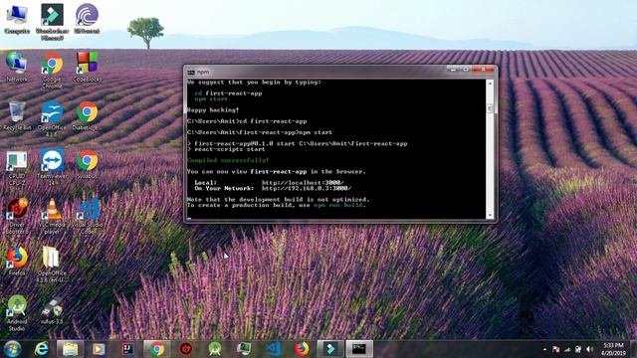Image resolution: width=637 pixels, height=358 pixels.
Task: Minimize the npm console window
Action: [x=453, y=70]
